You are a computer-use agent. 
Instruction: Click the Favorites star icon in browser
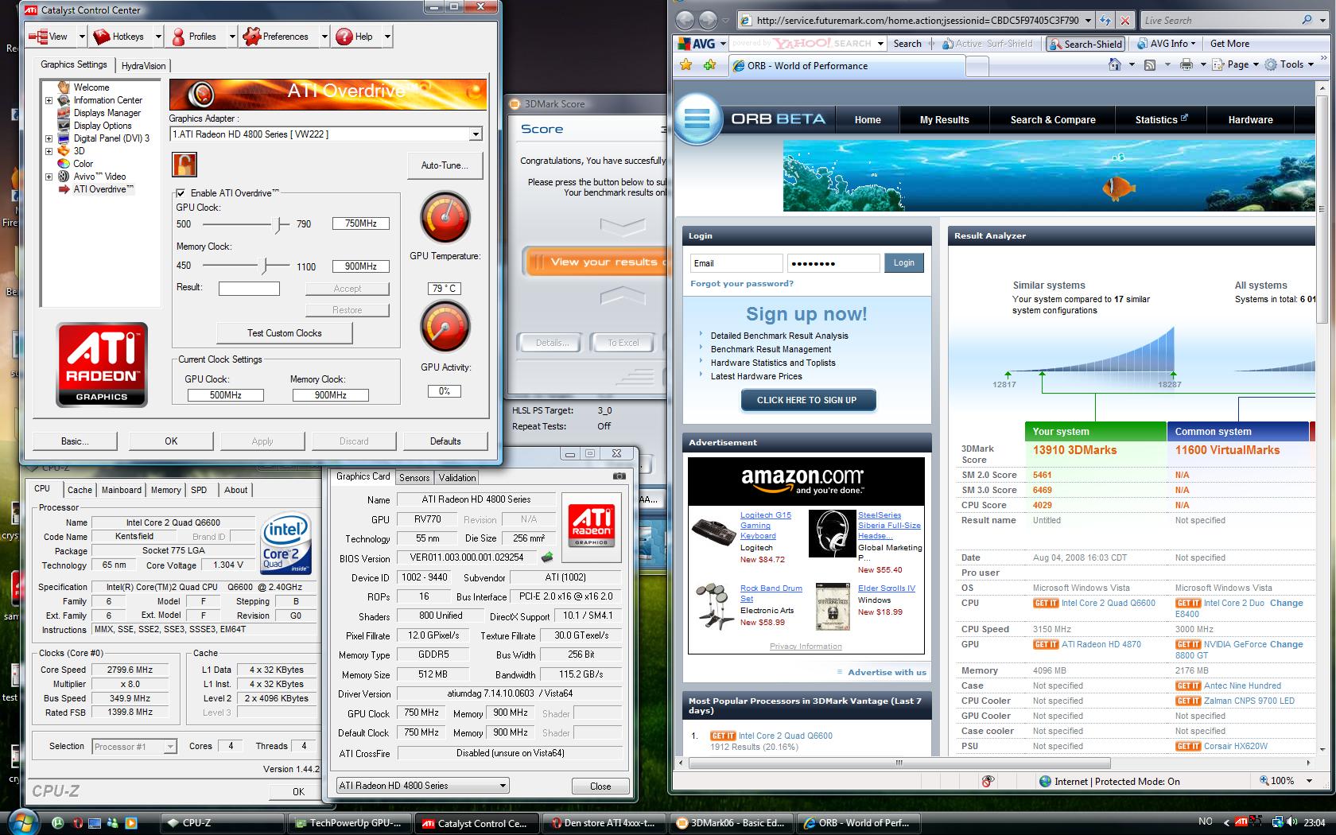pos(685,65)
